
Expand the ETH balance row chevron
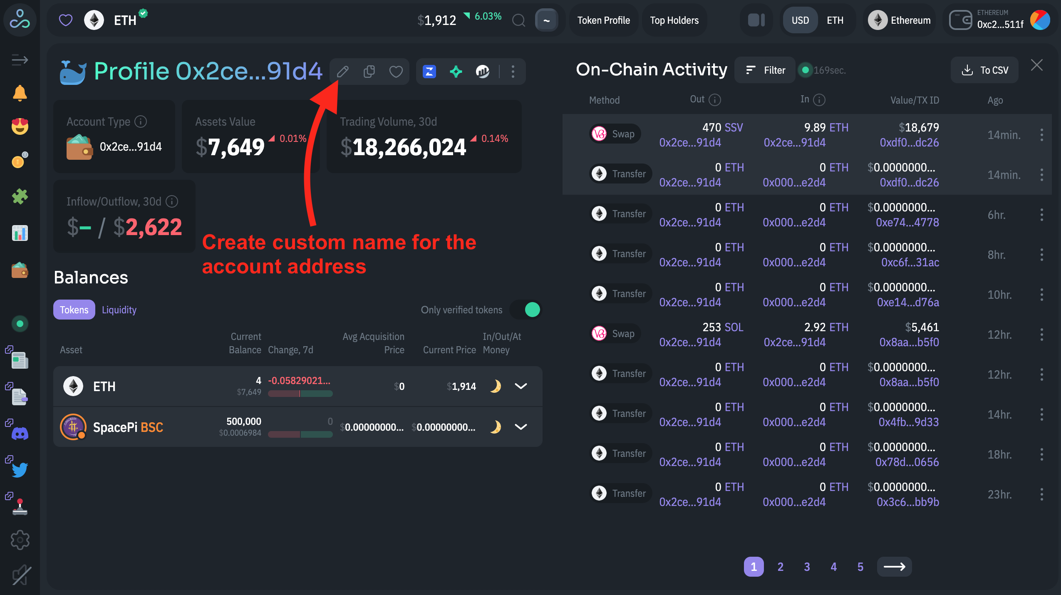(521, 386)
